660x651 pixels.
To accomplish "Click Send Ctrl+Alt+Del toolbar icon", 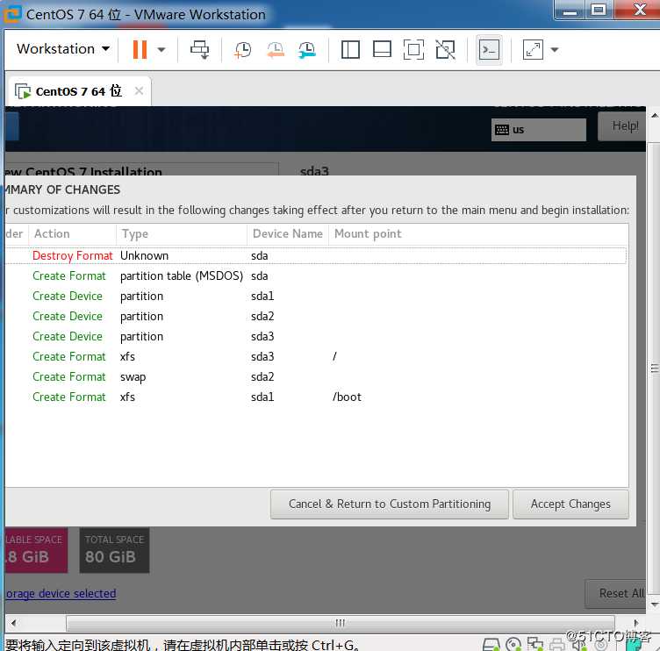I will tap(199, 50).
